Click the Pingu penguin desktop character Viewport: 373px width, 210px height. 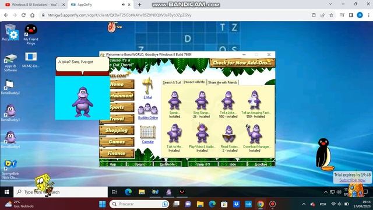coord(324,155)
